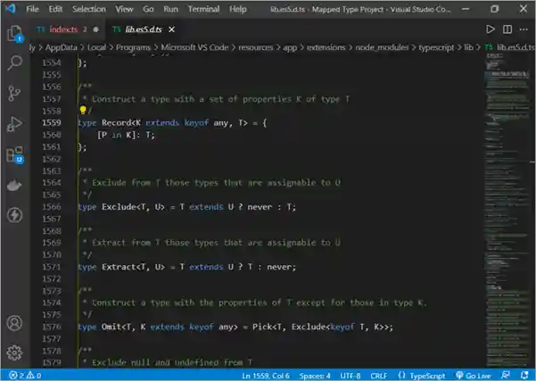The height and width of the screenshot is (381, 536).
Task: Click node_modules in the breadcrumb path
Action: click(382, 47)
